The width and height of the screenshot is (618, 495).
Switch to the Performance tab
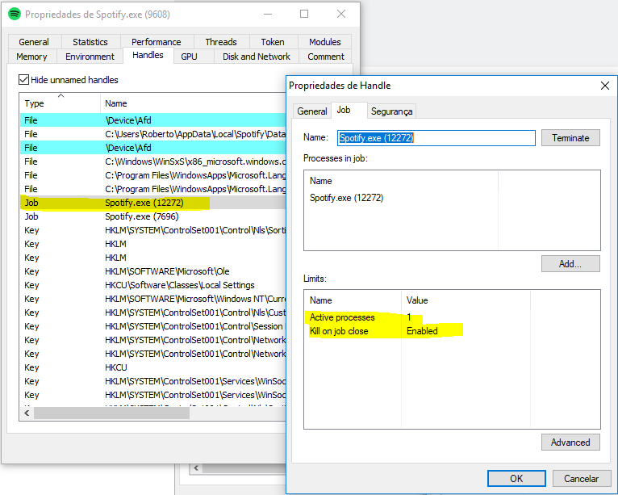tap(157, 42)
